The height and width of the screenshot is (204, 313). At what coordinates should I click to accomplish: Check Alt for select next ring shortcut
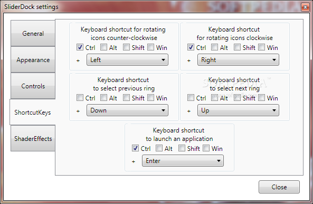tap(214, 98)
